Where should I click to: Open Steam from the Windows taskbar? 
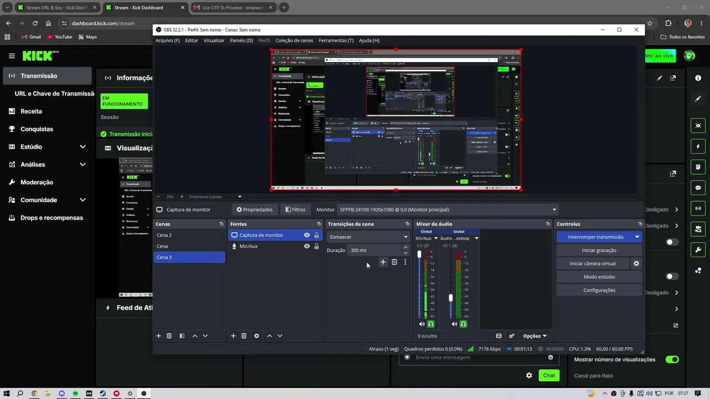tap(103, 393)
